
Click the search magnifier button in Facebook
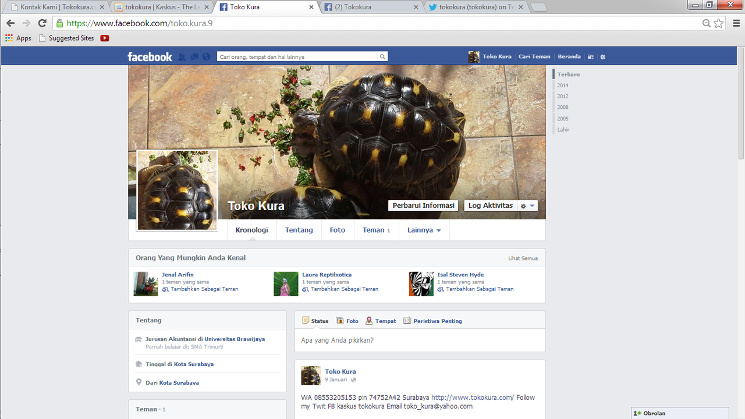382,56
